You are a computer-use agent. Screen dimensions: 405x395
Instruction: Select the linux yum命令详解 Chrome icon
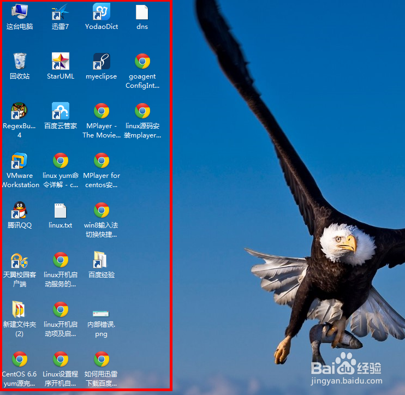[x=61, y=160]
